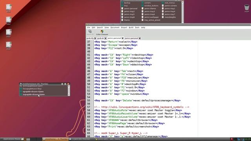Select the menuheights file
The width and height of the screenshot is (251, 141).
[x=169, y=17]
